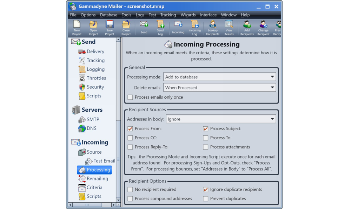Click the New Project toolbar icon
This screenshot has height=210, width=351.
coord(77,28)
